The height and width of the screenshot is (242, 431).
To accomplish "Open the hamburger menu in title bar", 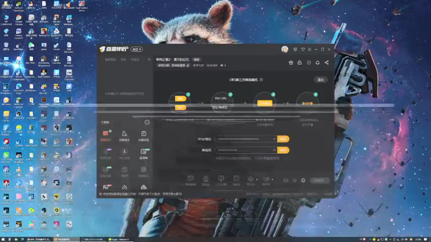I will click(309, 49).
